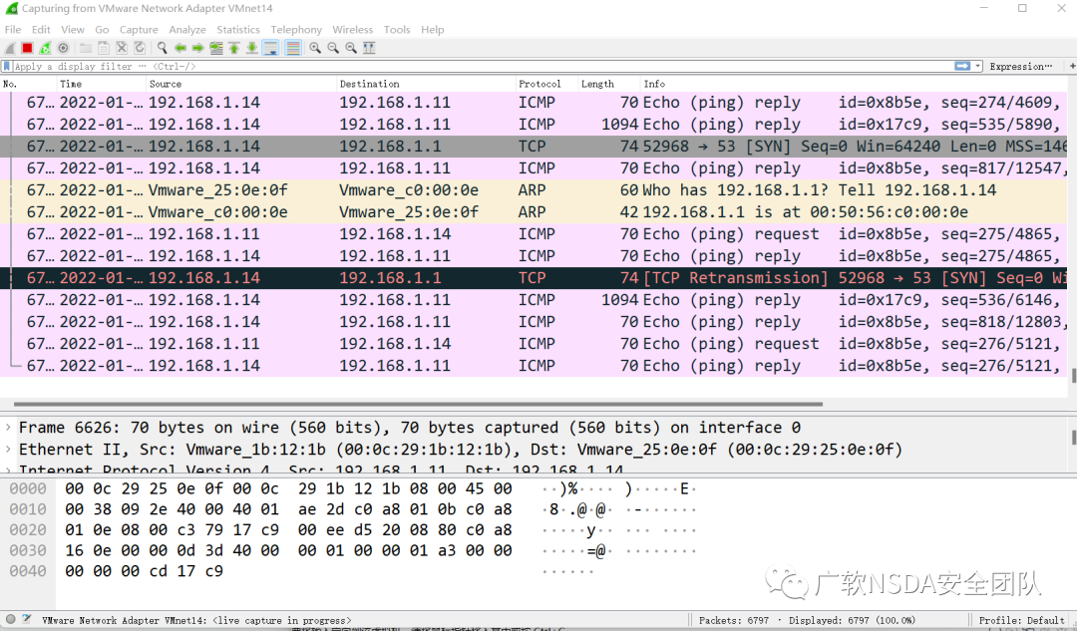Open capture options gear icon
This screenshot has width=1077, height=631.
click(63, 48)
